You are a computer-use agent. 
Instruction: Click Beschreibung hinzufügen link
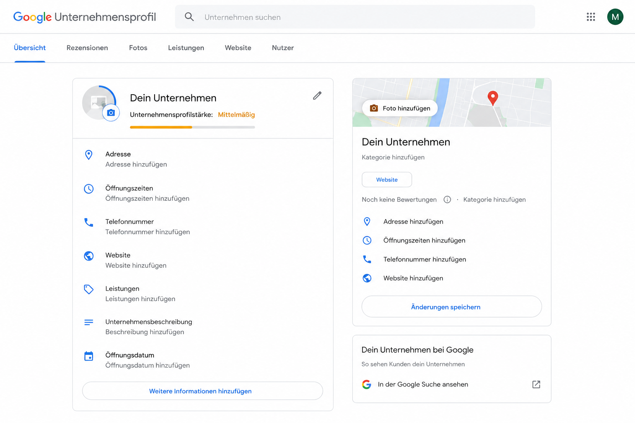click(145, 332)
